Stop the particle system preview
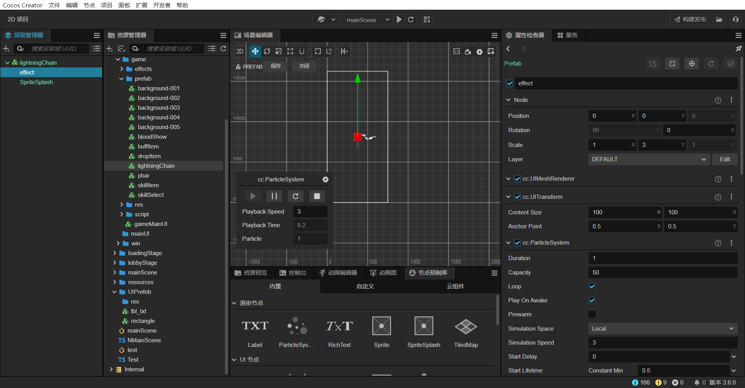 pos(317,196)
